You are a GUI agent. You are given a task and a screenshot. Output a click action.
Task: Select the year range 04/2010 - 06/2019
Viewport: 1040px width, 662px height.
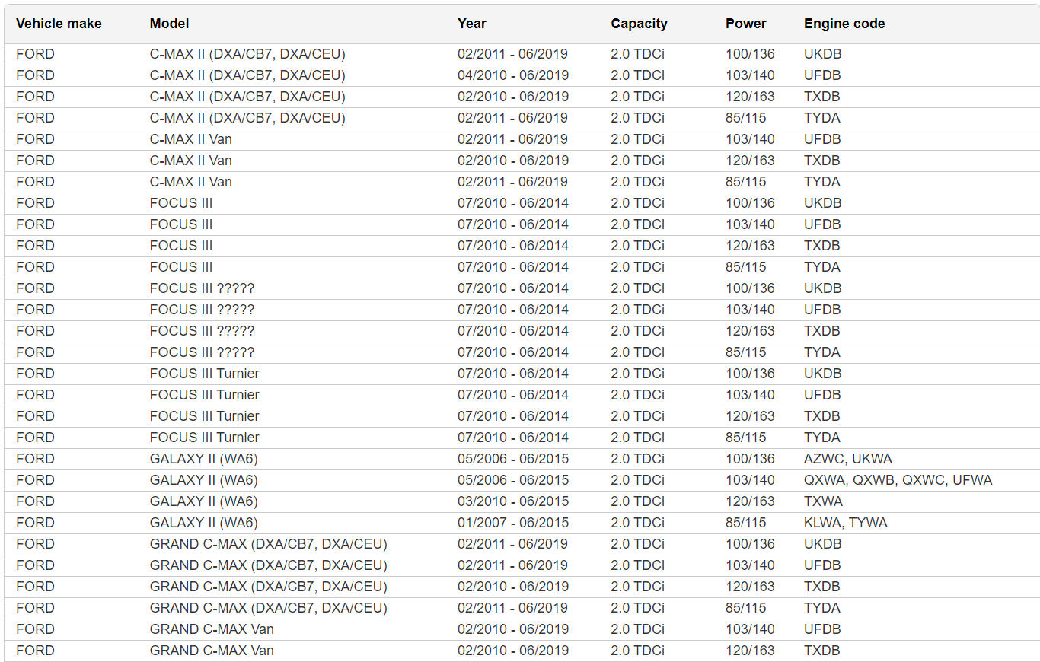(x=512, y=75)
